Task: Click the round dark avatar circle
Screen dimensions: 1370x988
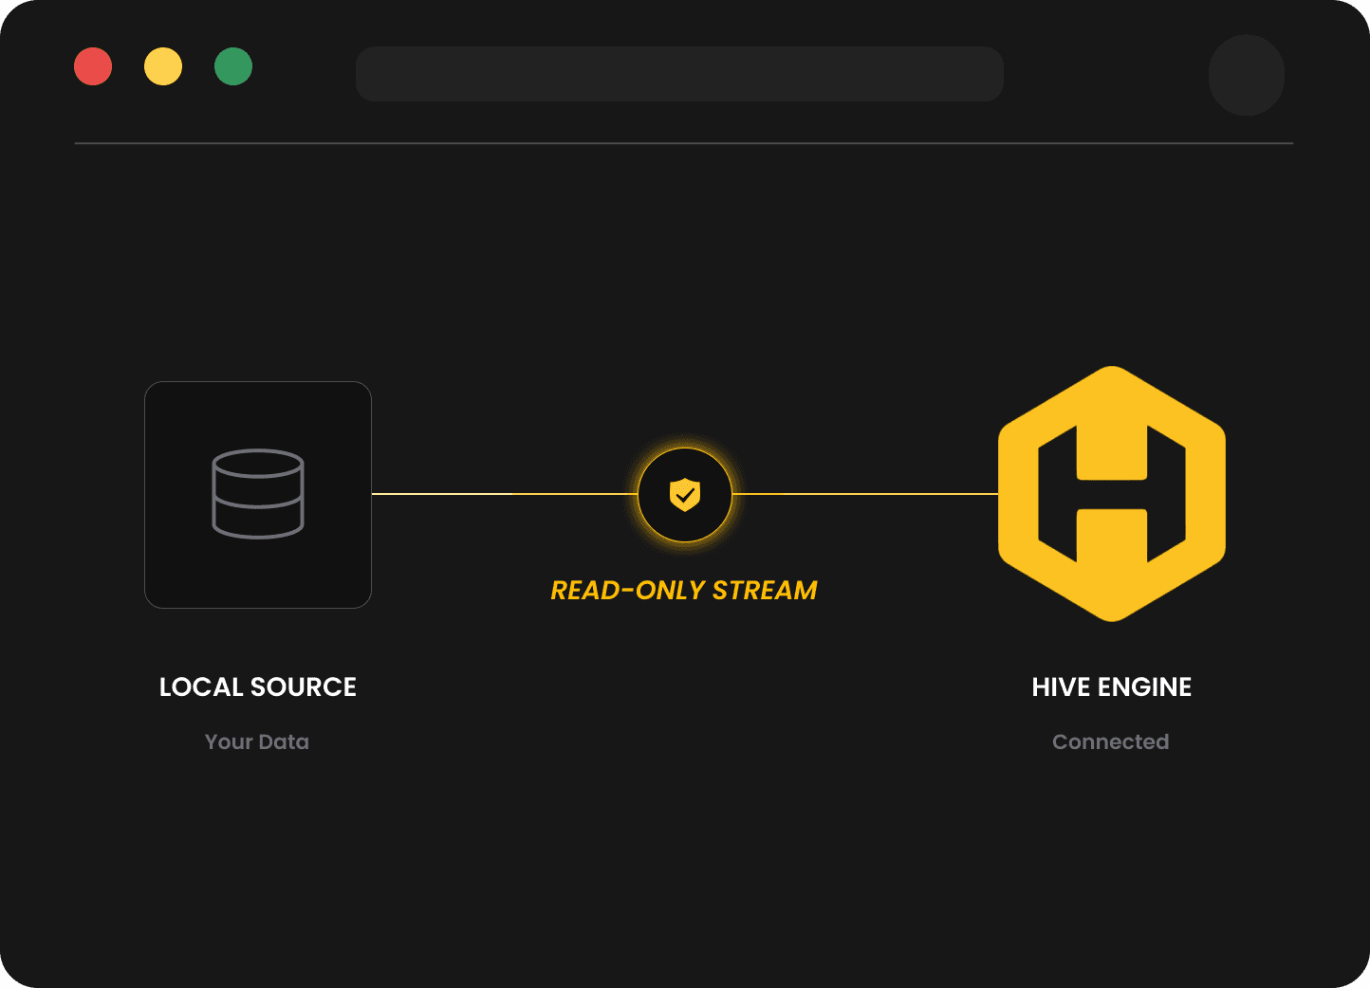Action: coord(1247,76)
